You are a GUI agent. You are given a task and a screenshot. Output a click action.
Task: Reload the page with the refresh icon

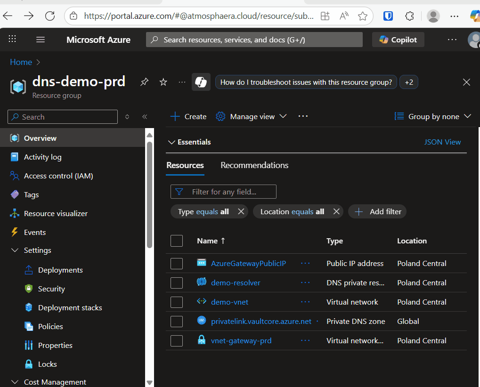coord(50,16)
